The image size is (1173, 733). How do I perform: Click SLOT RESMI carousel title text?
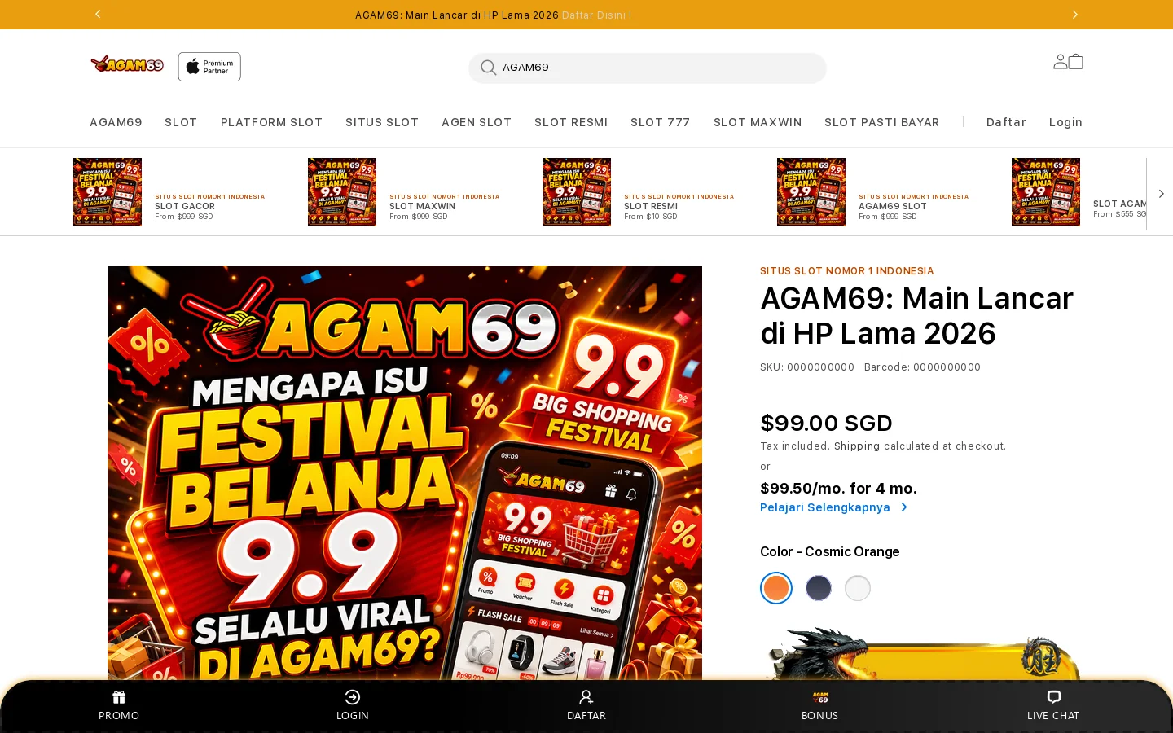[x=651, y=207]
